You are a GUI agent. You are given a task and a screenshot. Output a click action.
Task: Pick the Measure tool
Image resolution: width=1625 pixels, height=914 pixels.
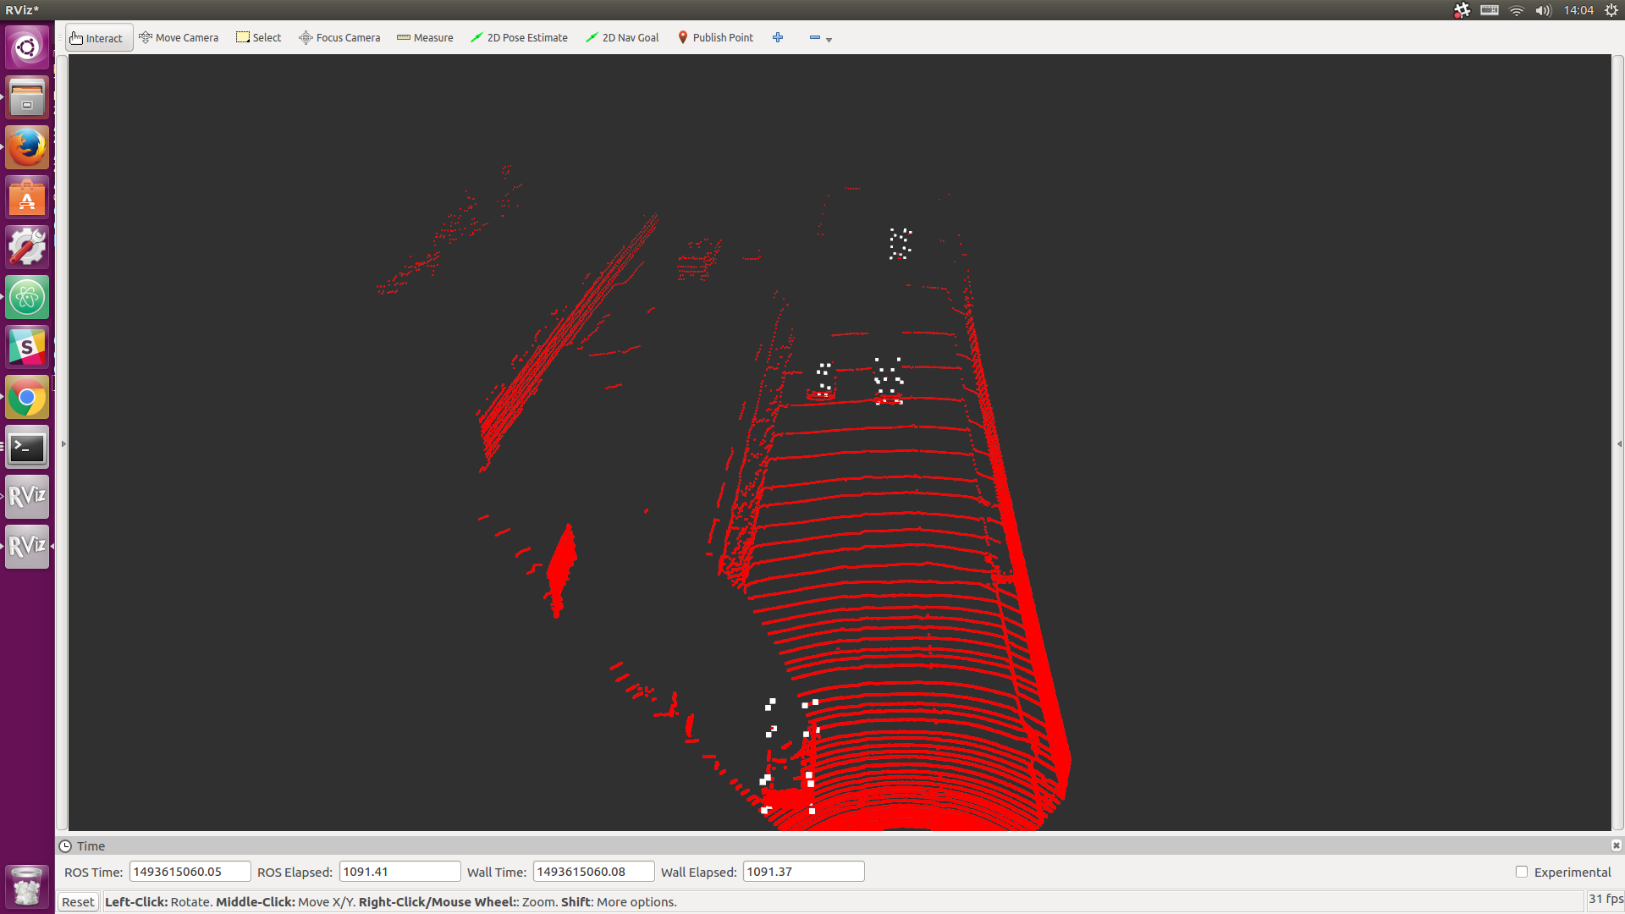click(x=425, y=38)
